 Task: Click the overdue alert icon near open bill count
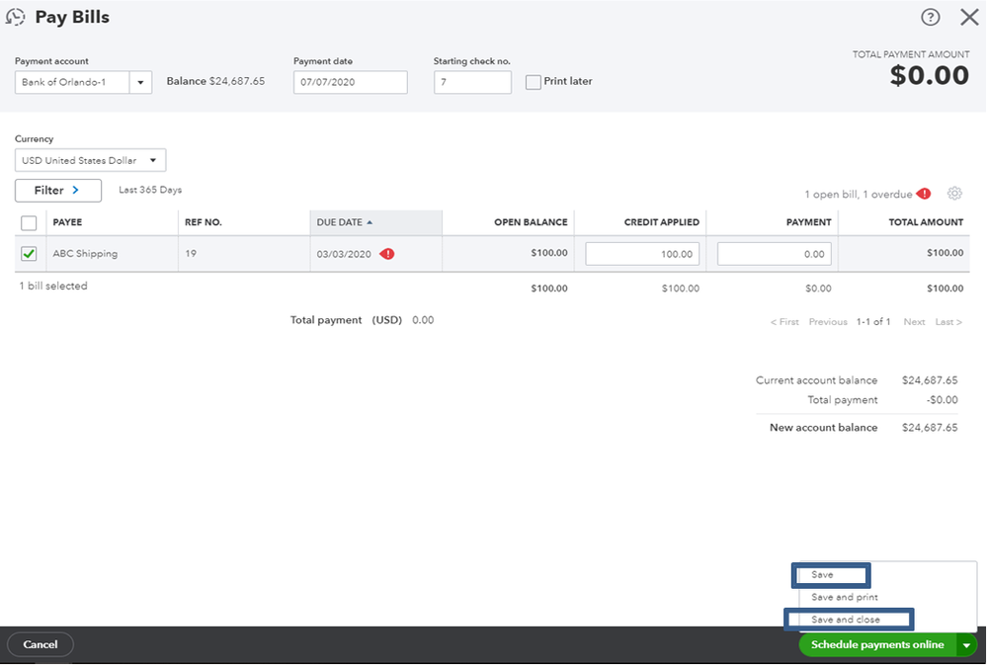coord(923,194)
